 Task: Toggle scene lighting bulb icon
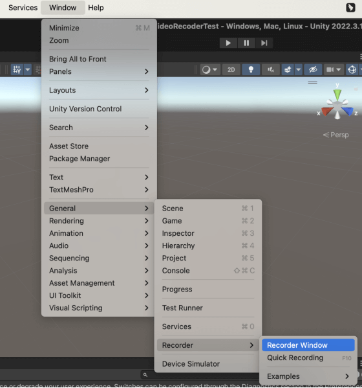(x=251, y=70)
